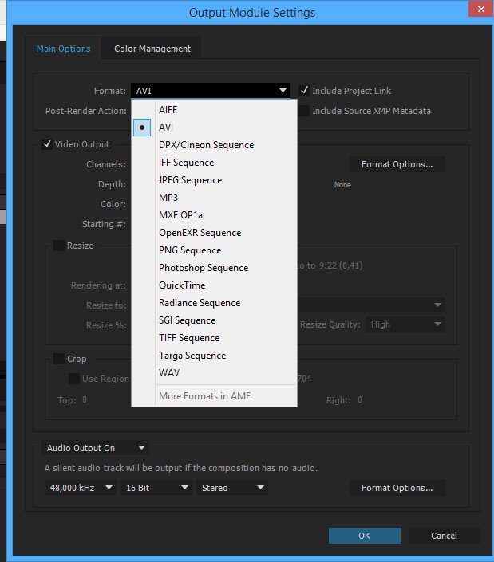Enable the Crop checkbox
The width and height of the screenshot is (494, 562).
[x=59, y=359]
